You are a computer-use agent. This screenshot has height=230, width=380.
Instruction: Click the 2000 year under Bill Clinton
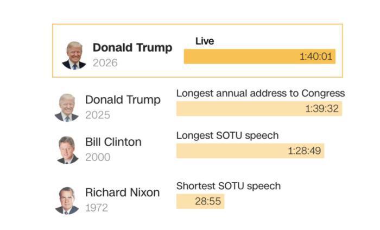click(x=97, y=157)
